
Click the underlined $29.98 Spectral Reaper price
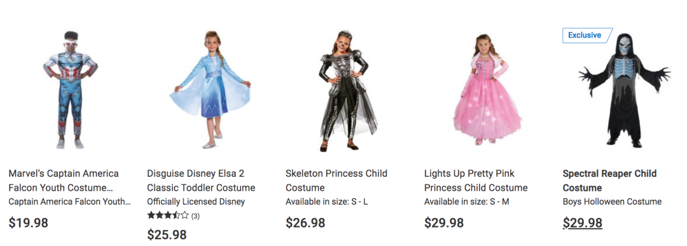582,223
